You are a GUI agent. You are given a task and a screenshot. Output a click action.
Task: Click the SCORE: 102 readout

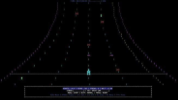tap(82, 89)
